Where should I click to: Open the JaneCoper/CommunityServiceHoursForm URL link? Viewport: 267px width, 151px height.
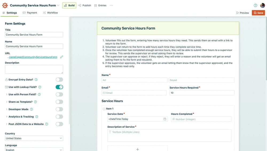click(x=33, y=57)
